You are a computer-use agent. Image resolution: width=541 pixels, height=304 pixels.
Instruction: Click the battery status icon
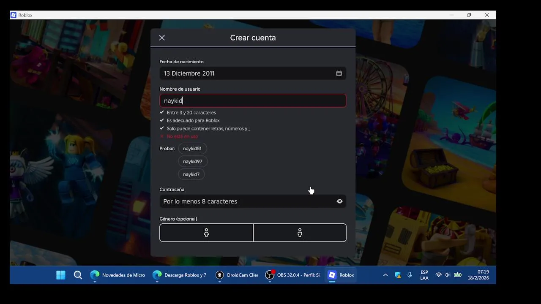[458, 275]
